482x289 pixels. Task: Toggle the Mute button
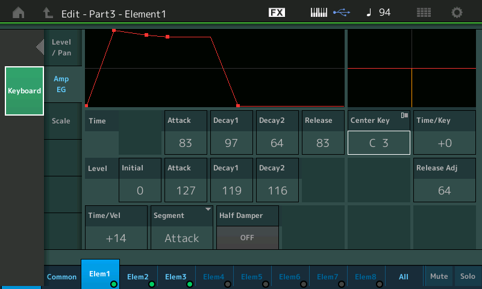(x=439, y=276)
